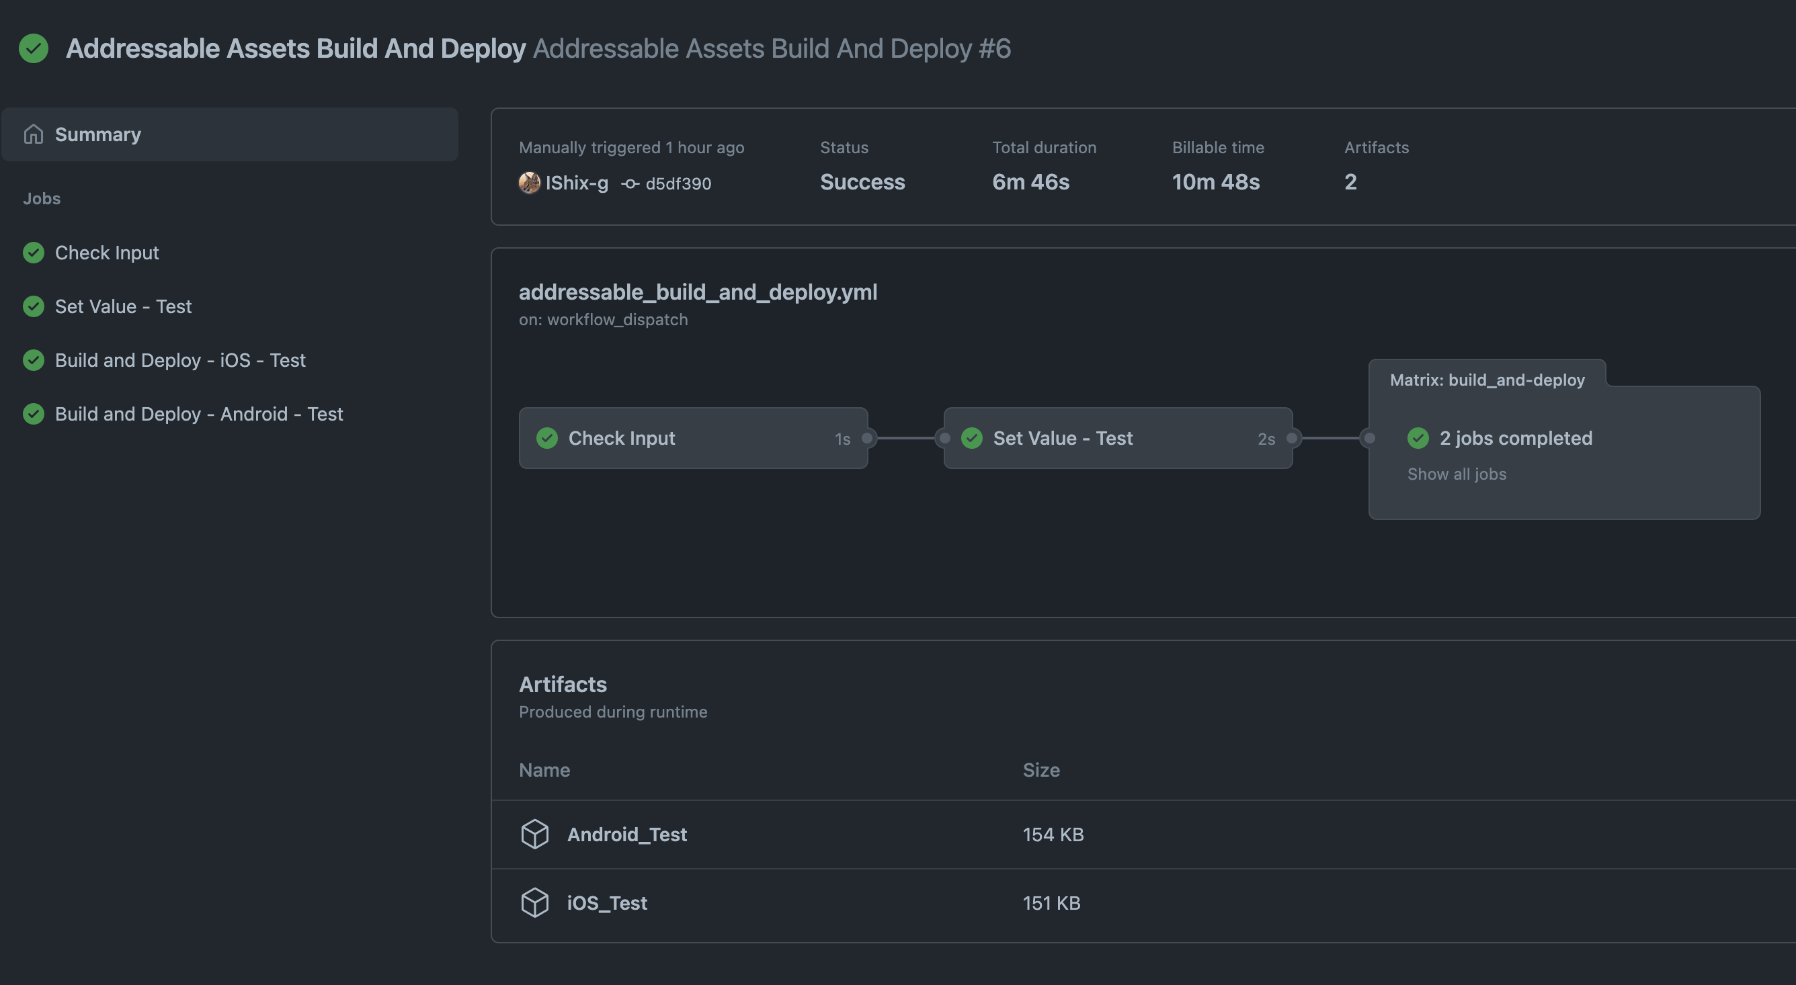Viewport: 1796px width, 985px height.
Task: Click the workflow success icon in title
Action: tap(33, 49)
